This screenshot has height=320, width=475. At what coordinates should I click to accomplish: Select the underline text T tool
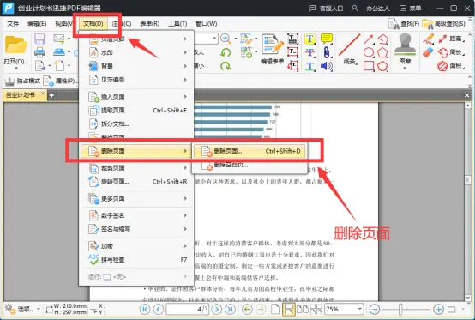pos(310,66)
